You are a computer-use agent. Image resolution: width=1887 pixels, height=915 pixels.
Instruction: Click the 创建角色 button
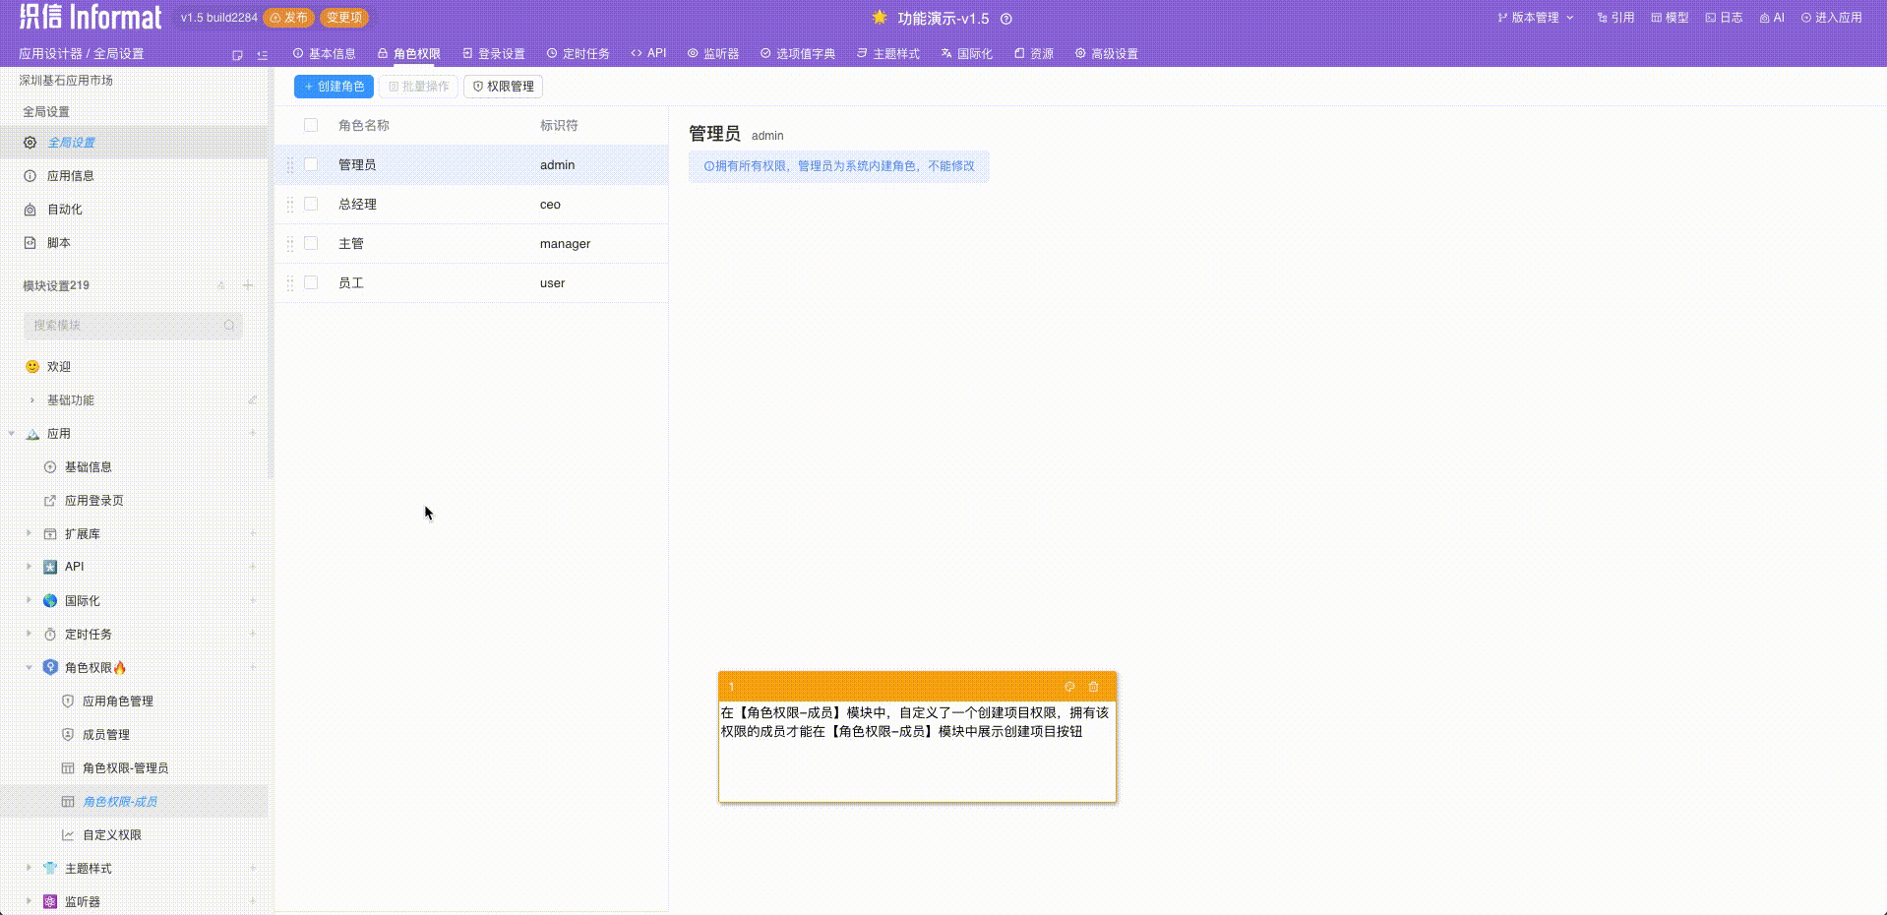click(x=334, y=86)
